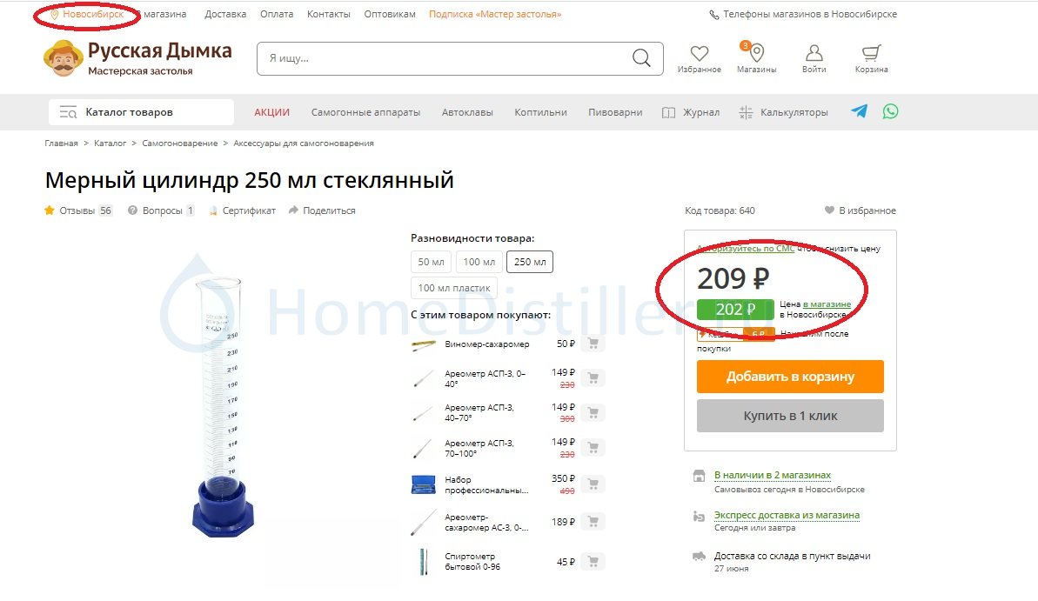Viewport: 1038px width, 601px height.
Task: Open the WhatsApp icon in navigation bar
Action: coord(890,111)
